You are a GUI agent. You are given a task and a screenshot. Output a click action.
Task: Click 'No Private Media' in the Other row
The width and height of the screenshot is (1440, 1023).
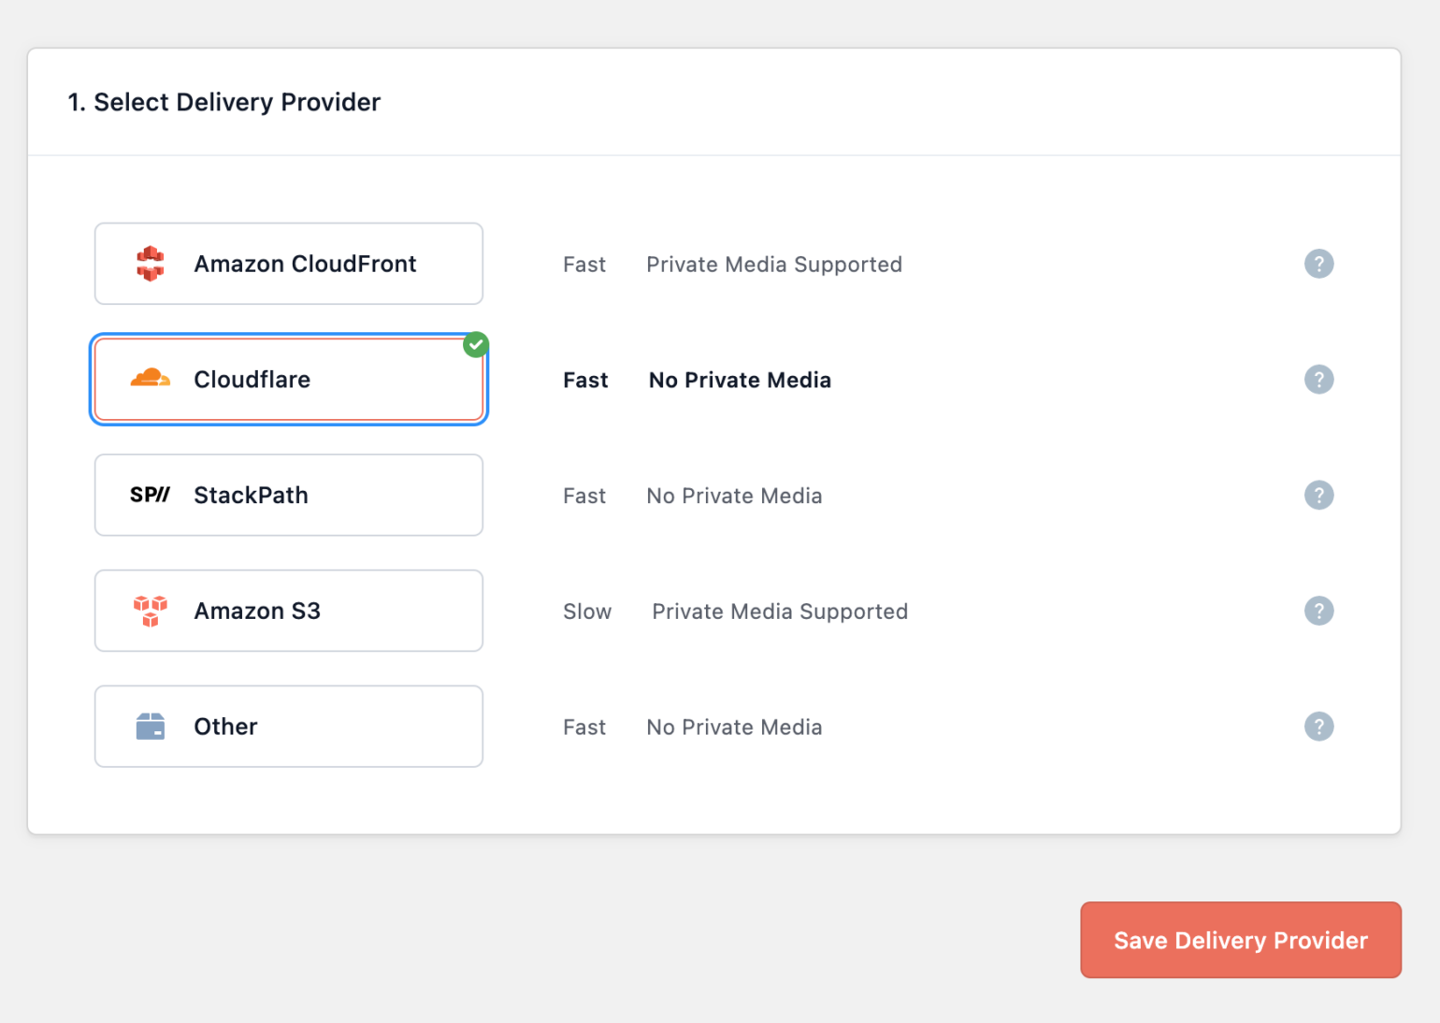734,728
